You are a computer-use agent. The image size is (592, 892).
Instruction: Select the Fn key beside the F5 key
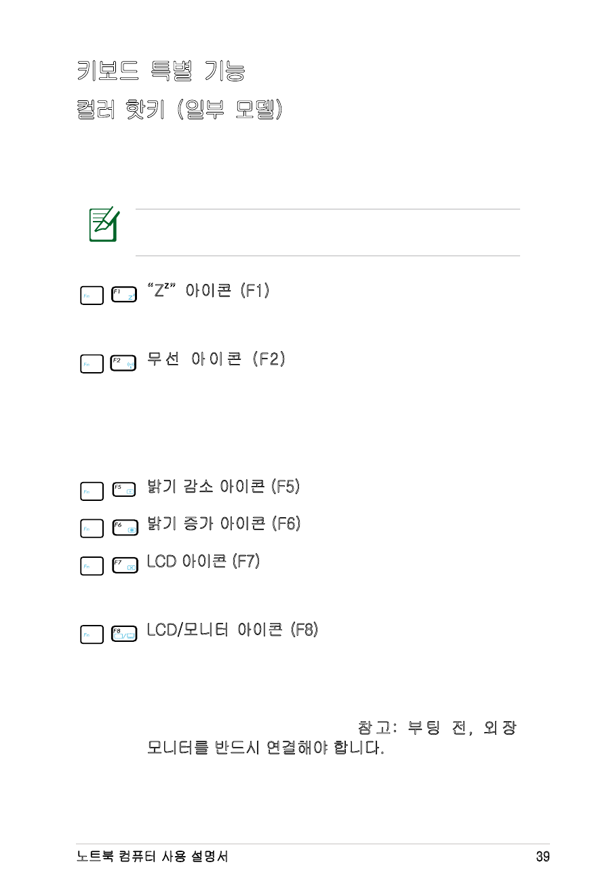click(x=92, y=490)
